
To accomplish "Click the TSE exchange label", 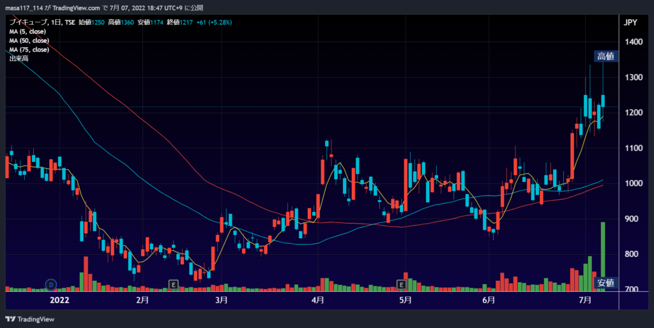I will [69, 22].
